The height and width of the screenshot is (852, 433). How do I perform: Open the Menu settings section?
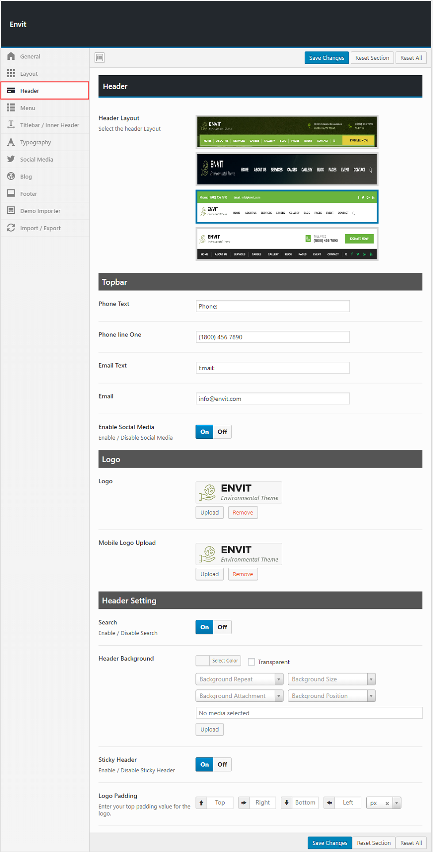point(27,108)
